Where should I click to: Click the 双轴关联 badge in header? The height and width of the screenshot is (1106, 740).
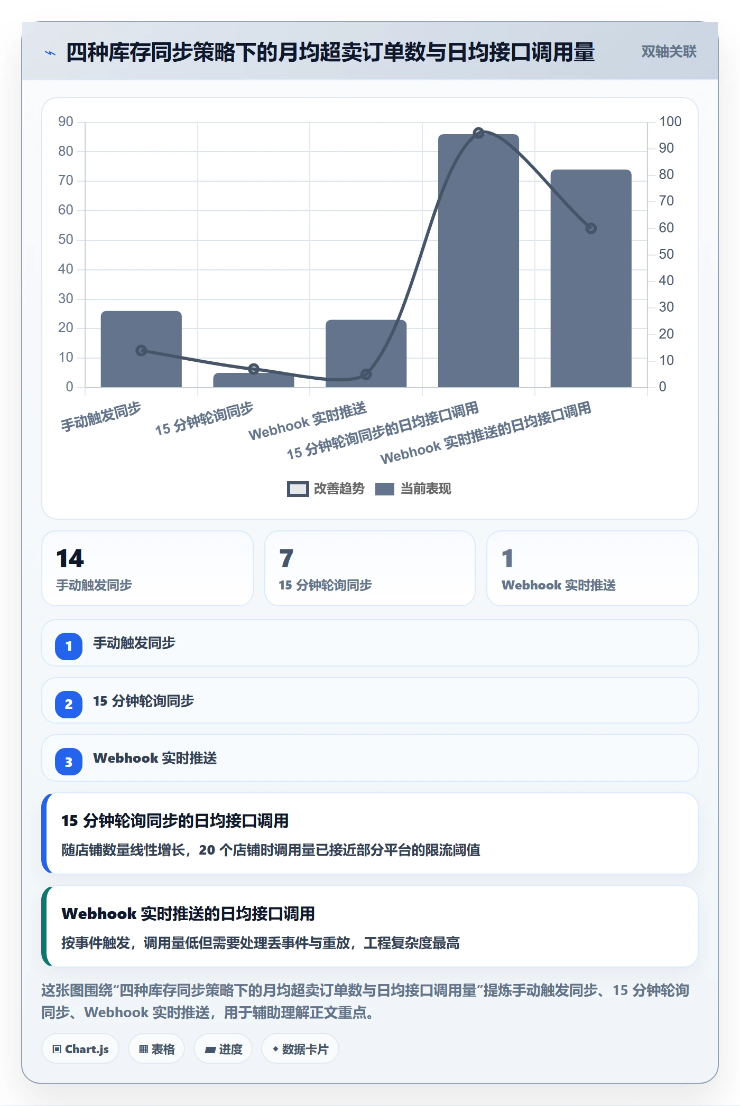pyautogui.click(x=669, y=52)
